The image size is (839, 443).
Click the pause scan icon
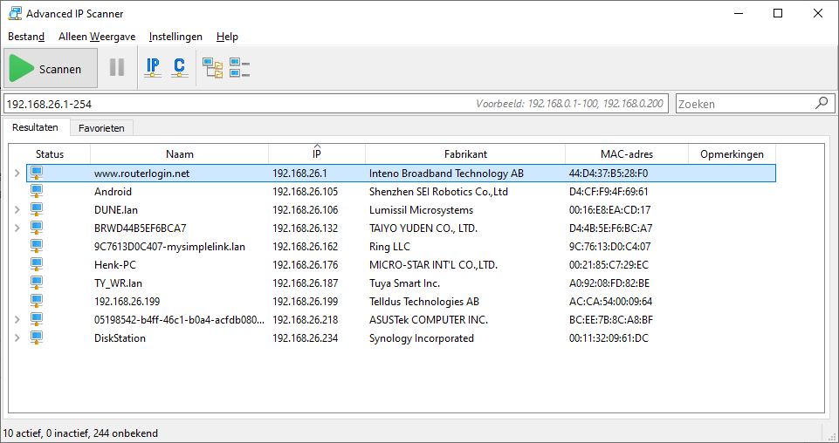point(117,68)
